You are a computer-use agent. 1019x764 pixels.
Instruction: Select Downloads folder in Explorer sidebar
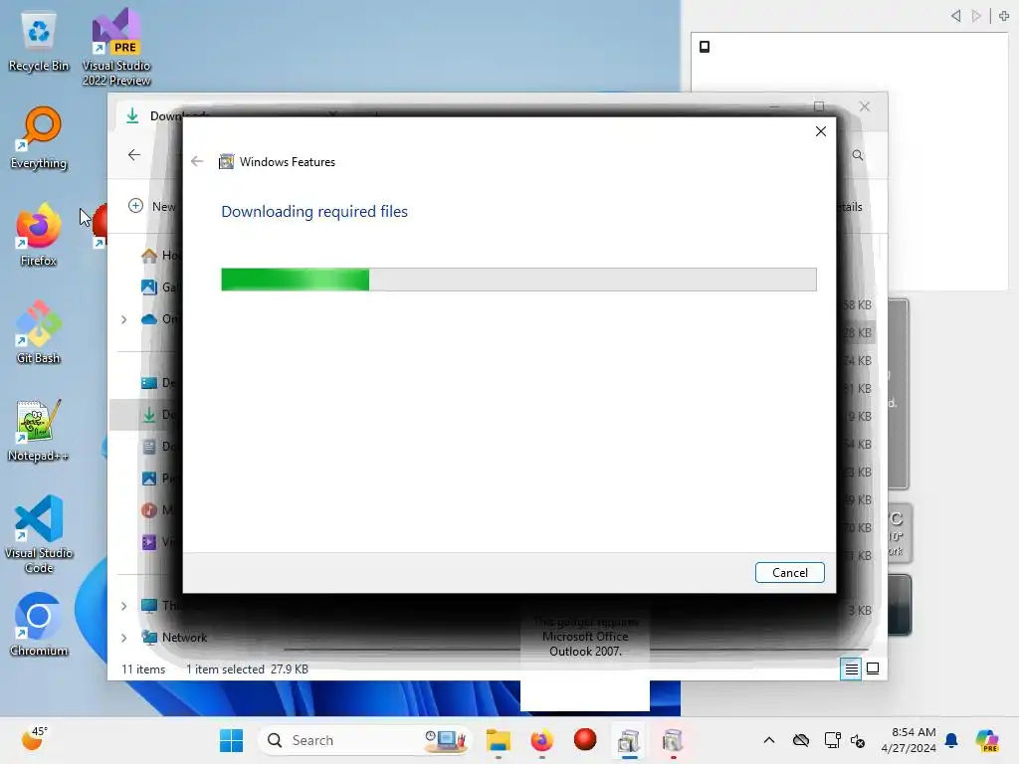pyautogui.click(x=149, y=415)
